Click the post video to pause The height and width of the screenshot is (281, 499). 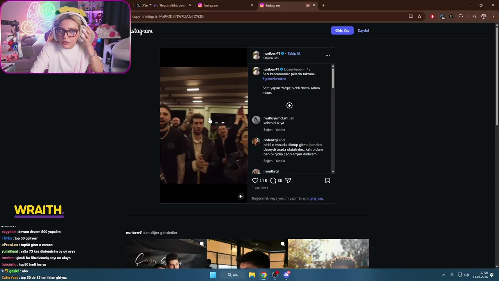[x=204, y=125]
